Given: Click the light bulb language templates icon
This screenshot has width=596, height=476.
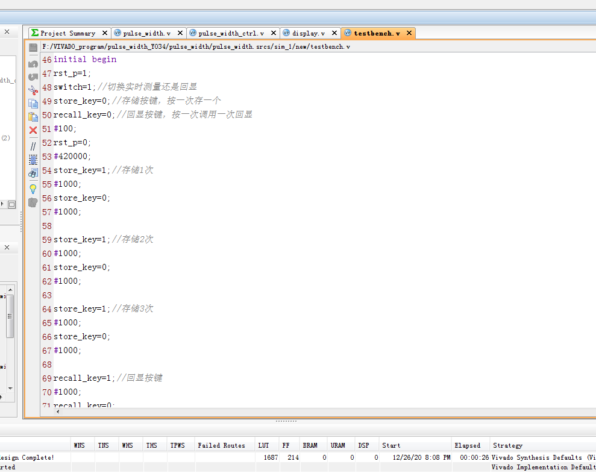Looking at the screenshot, I should click(x=33, y=189).
